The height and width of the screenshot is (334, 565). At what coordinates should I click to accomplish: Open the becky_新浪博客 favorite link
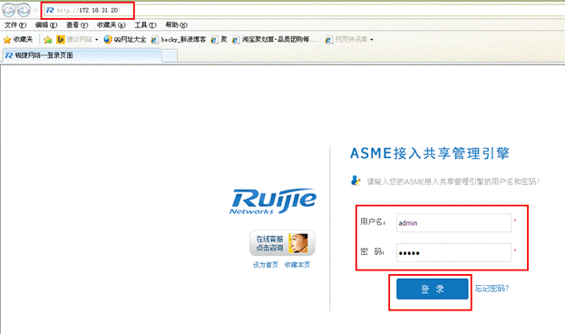[x=179, y=39]
